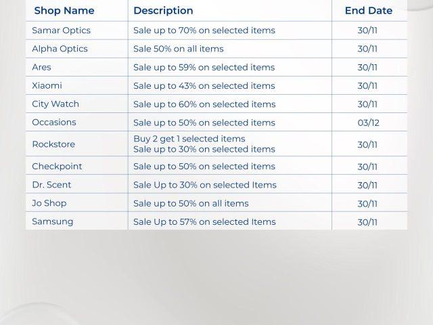Click the Ares shop name cell
This screenshot has height=325, width=433.
click(x=41, y=67)
